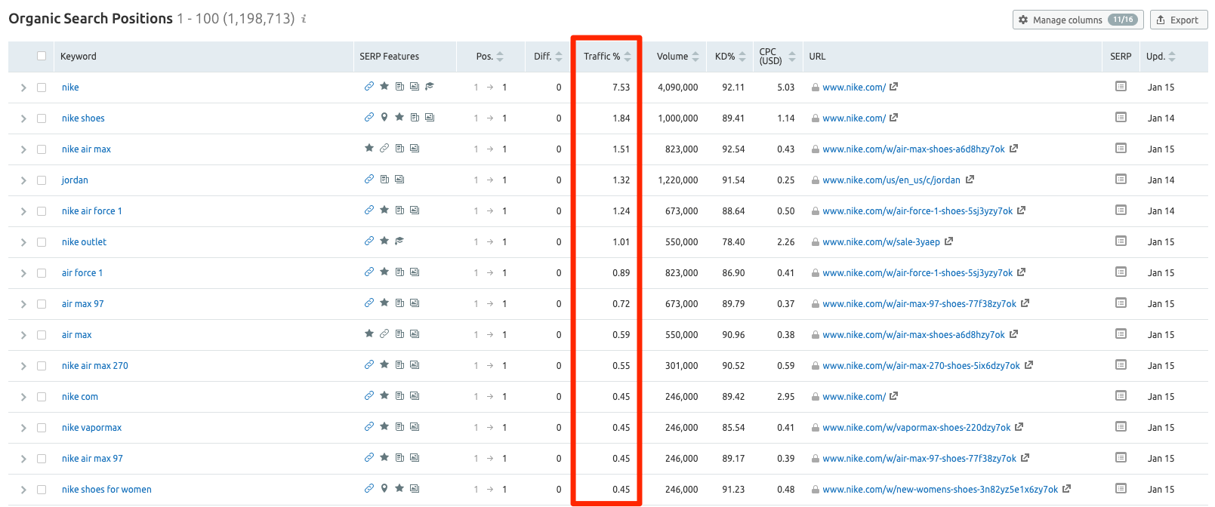The image size is (1215, 507).
Task: Open external link icon for nike outlet sale URL
Action: click(x=948, y=241)
